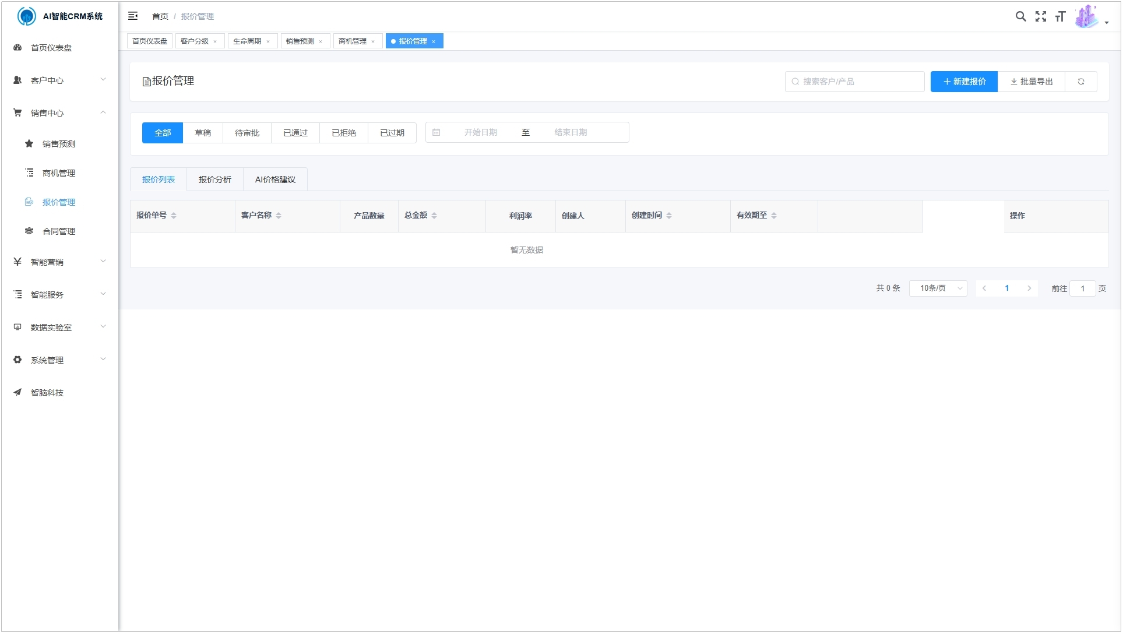Sort by 报价单号 column sort icon
Viewport: 1123px width, 634px height.
coord(174,216)
